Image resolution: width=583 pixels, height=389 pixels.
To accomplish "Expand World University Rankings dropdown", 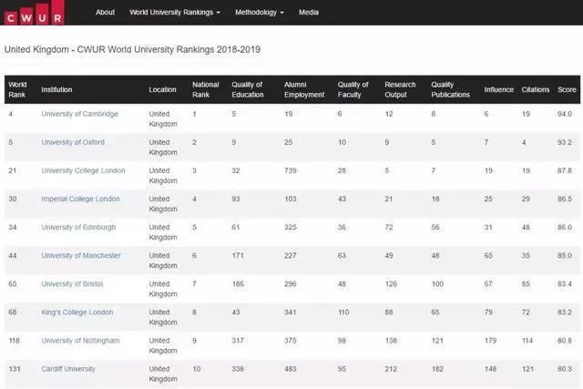I will pos(175,13).
